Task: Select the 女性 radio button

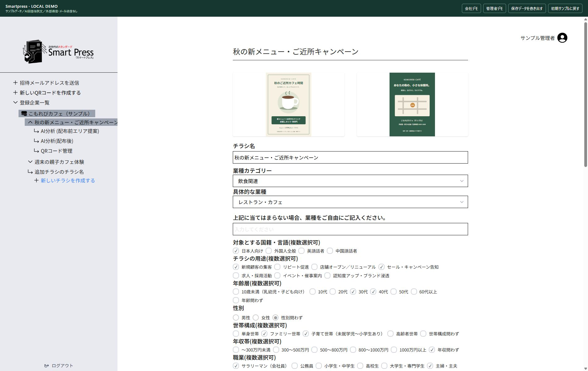Action: coord(256,318)
